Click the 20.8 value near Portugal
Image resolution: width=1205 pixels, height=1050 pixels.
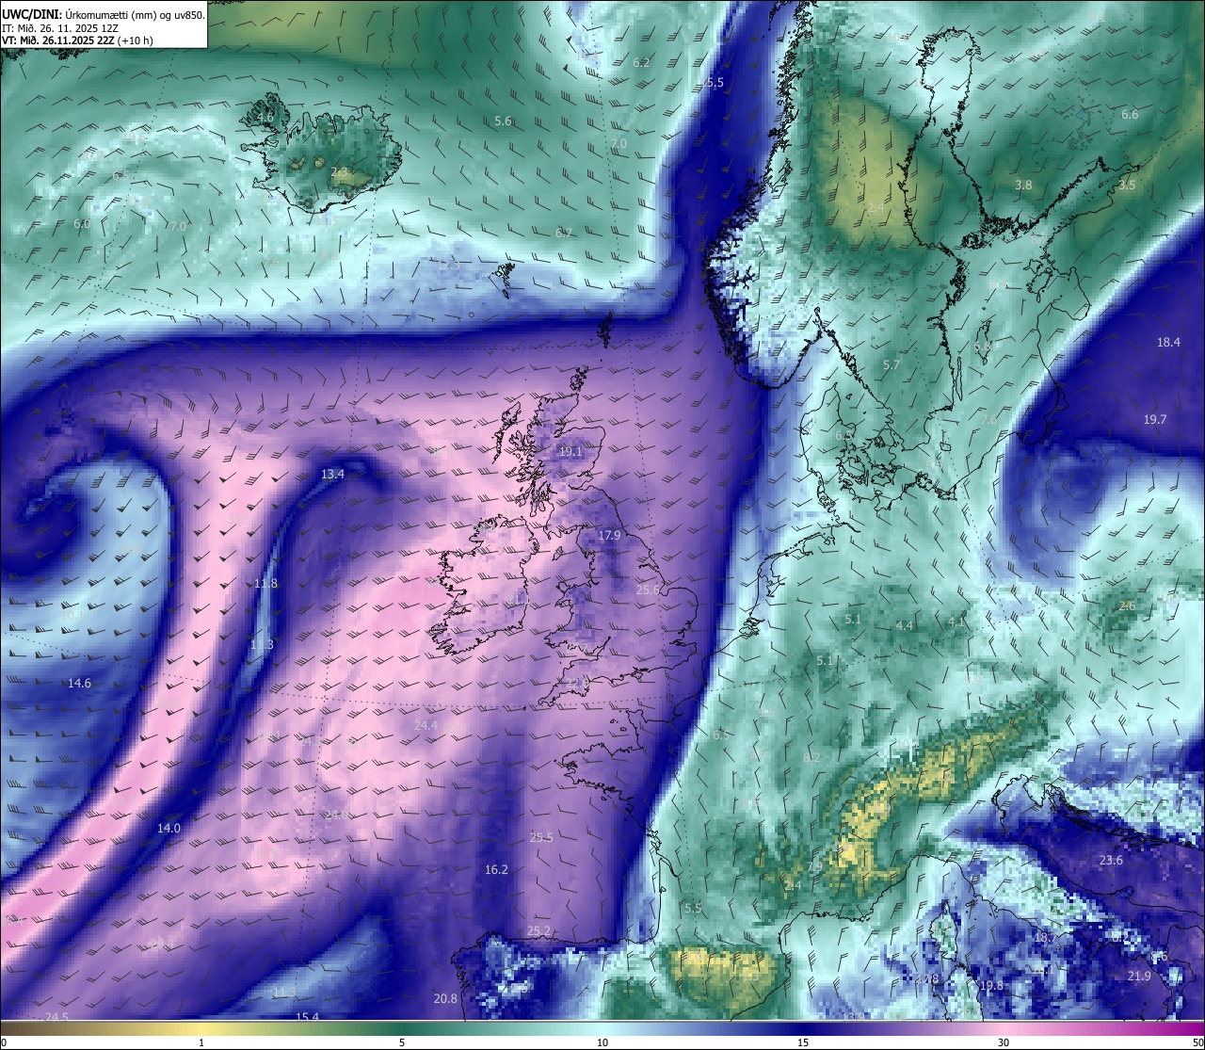(x=445, y=999)
